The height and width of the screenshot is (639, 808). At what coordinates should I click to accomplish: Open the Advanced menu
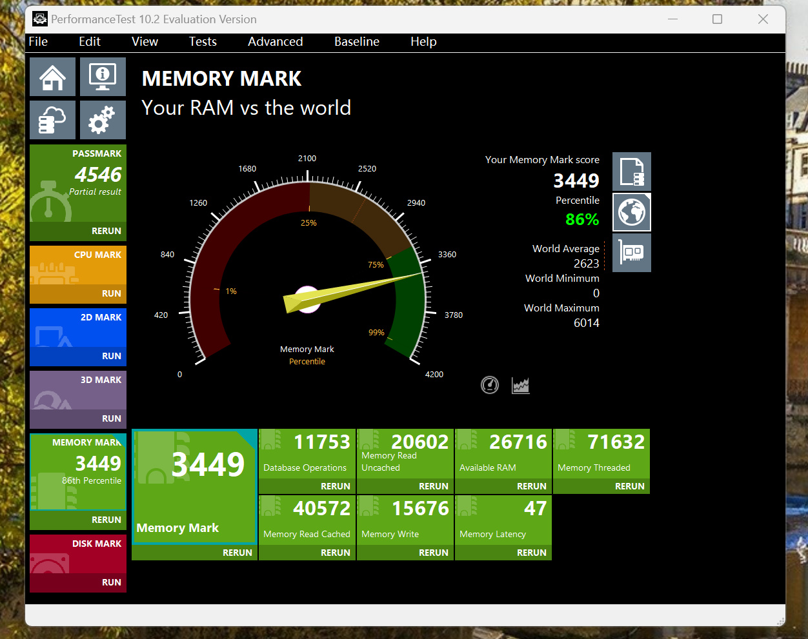pyautogui.click(x=276, y=41)
